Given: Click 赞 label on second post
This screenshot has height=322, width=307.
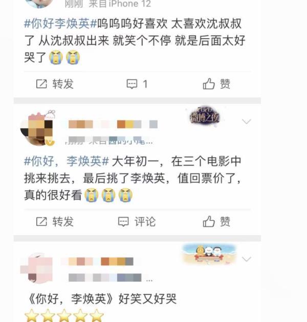Looking at the screenshot, I should [x=225, y=222].
